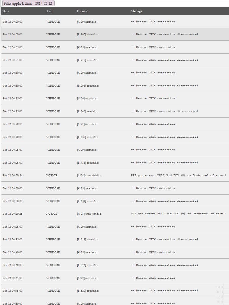Click the [11620] asterisk.c source cell

(x=88, y=291)
